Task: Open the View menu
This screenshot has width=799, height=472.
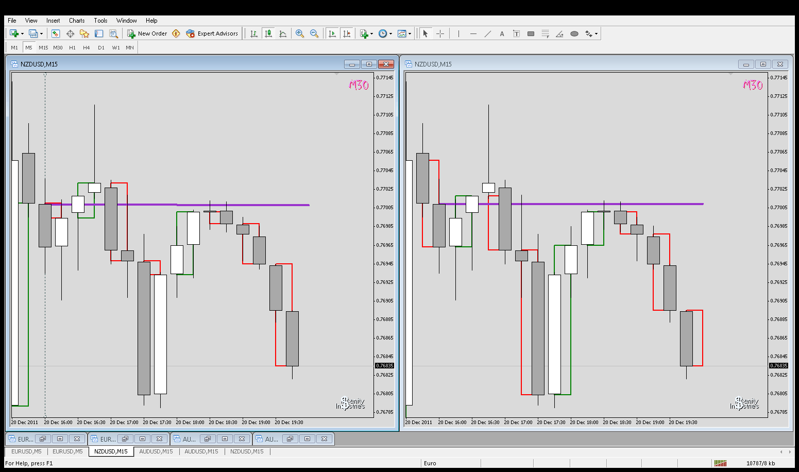Action: click(31, 21)
